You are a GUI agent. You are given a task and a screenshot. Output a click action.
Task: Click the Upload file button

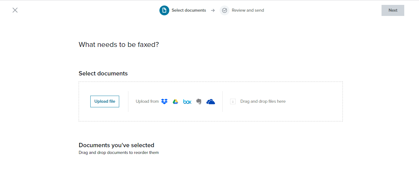[105, 101]
